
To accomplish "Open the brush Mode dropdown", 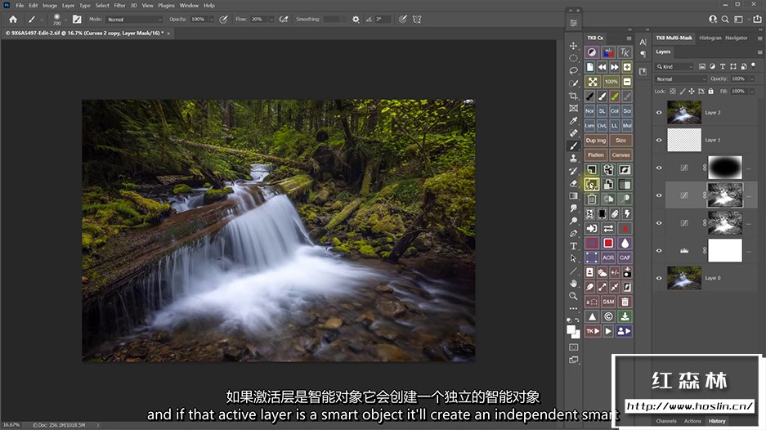I will point(135,19).
